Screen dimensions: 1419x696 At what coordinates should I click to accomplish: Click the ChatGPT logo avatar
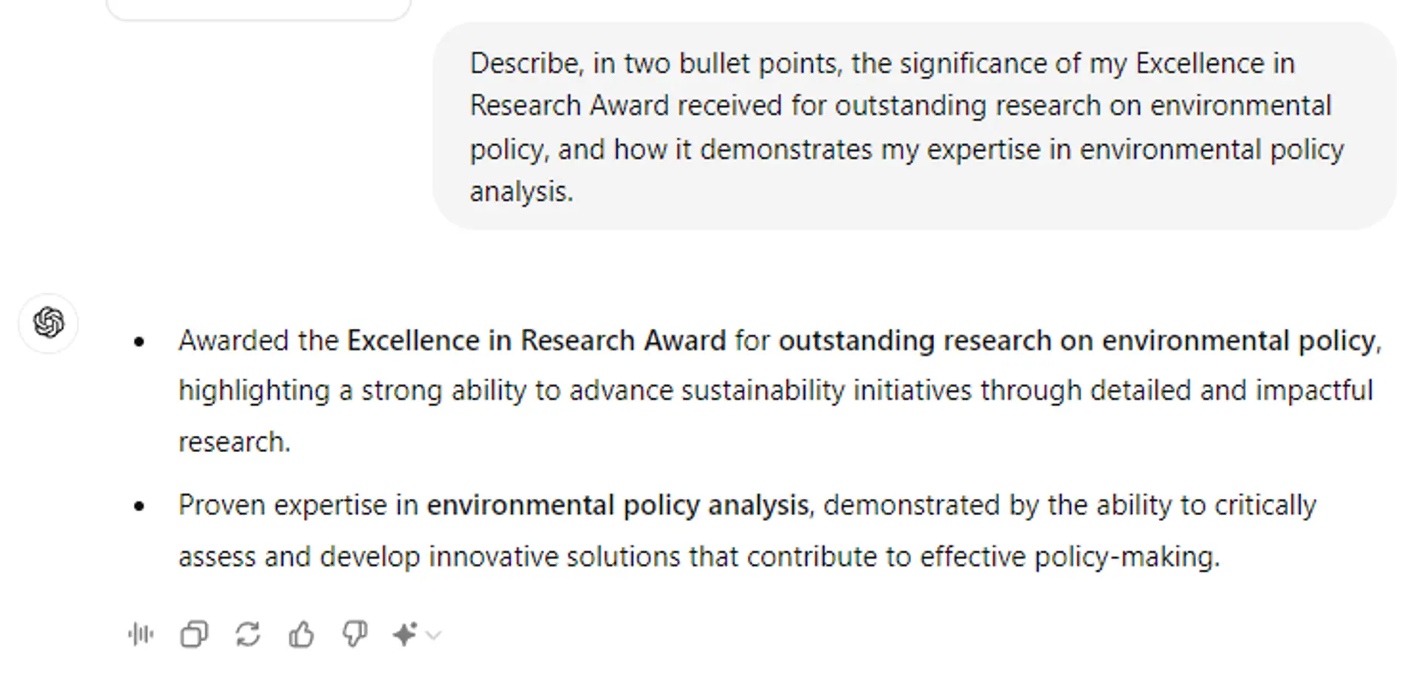[x=49, y=323]
